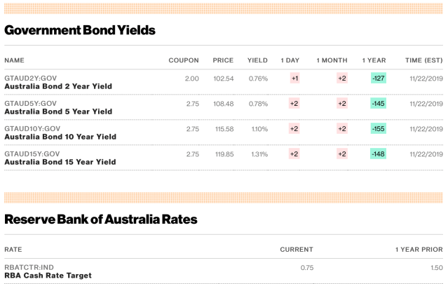Screen dimensions: 448x284
Task: Open the Australia Bond 2 Year Yield link
Action: [x=57, y=86]
